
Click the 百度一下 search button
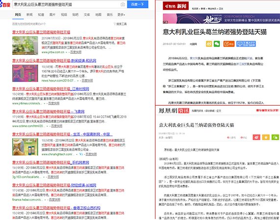tap(137, 4)
